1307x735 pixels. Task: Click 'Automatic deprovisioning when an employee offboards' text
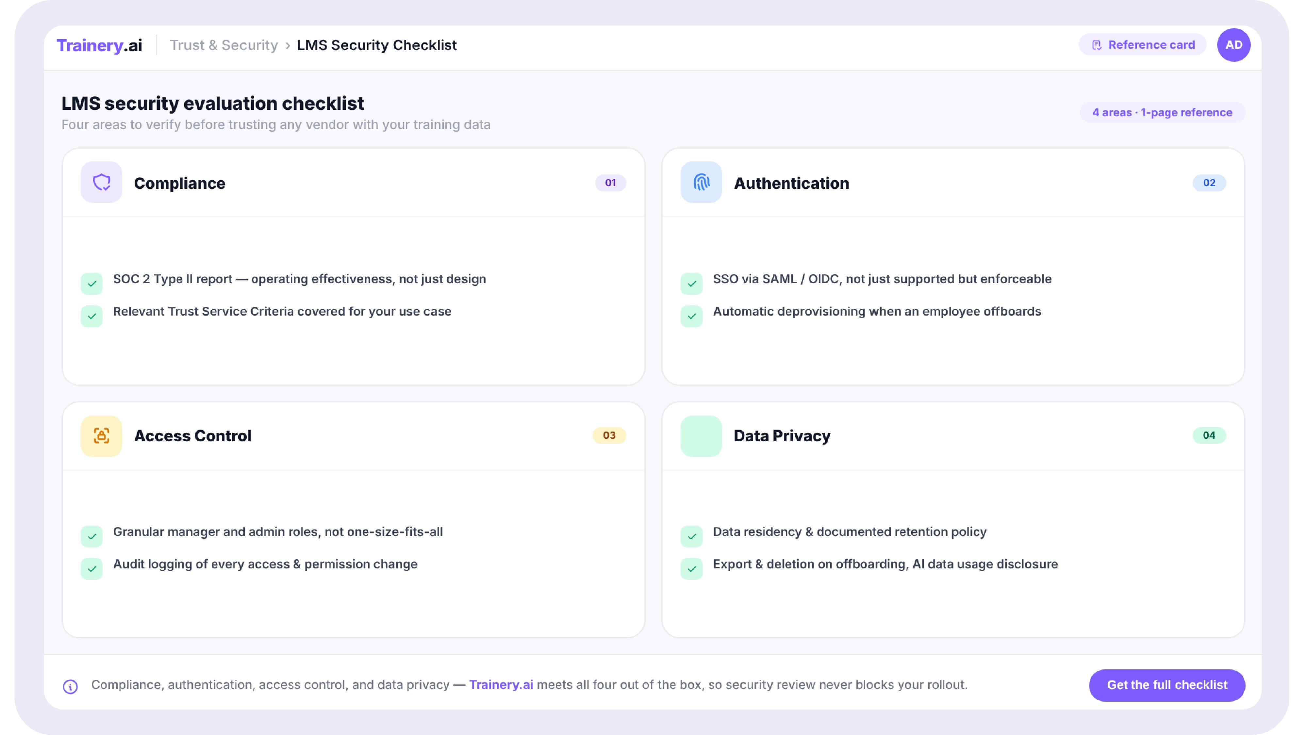[877, 311]
